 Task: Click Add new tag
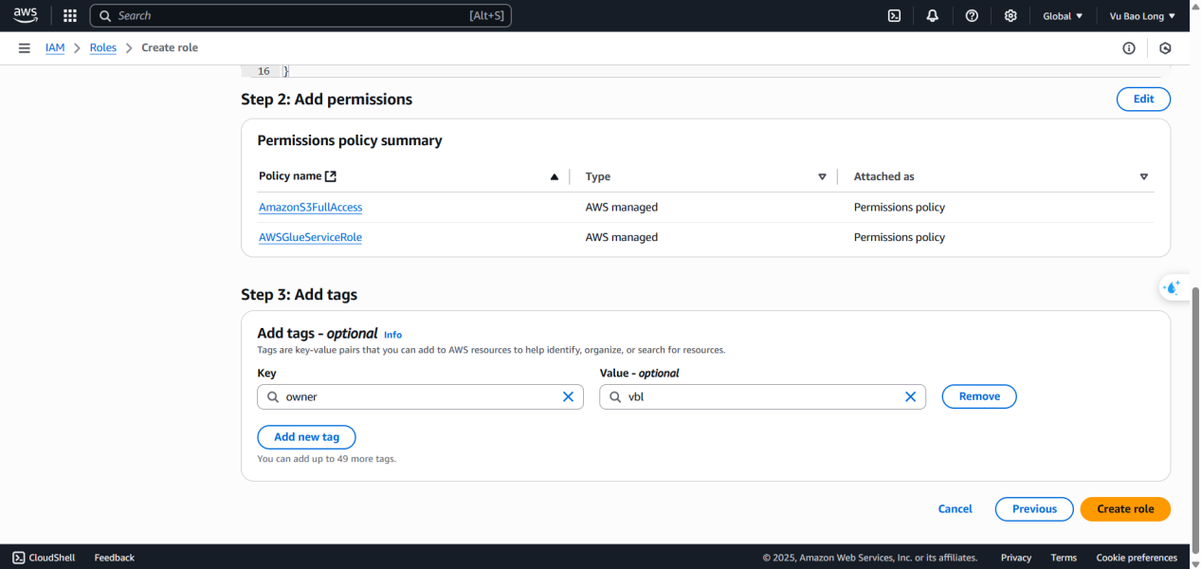[x=306, y=437]
